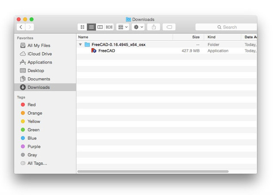Click the Share toolbar button

[154, 27]
